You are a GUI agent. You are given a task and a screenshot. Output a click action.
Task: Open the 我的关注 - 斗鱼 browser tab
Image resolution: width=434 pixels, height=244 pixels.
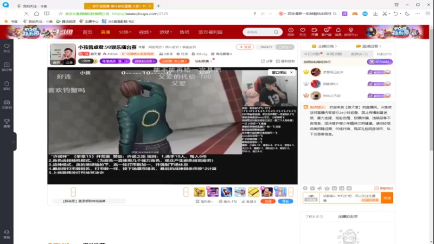pyautogui.click(x=35, y=6)
